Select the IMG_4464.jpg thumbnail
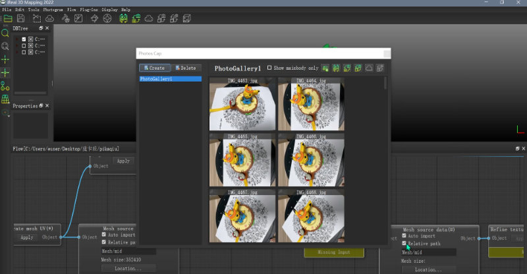Image resolution: width=527 pixels, height=274 pixels. point(311,104)
